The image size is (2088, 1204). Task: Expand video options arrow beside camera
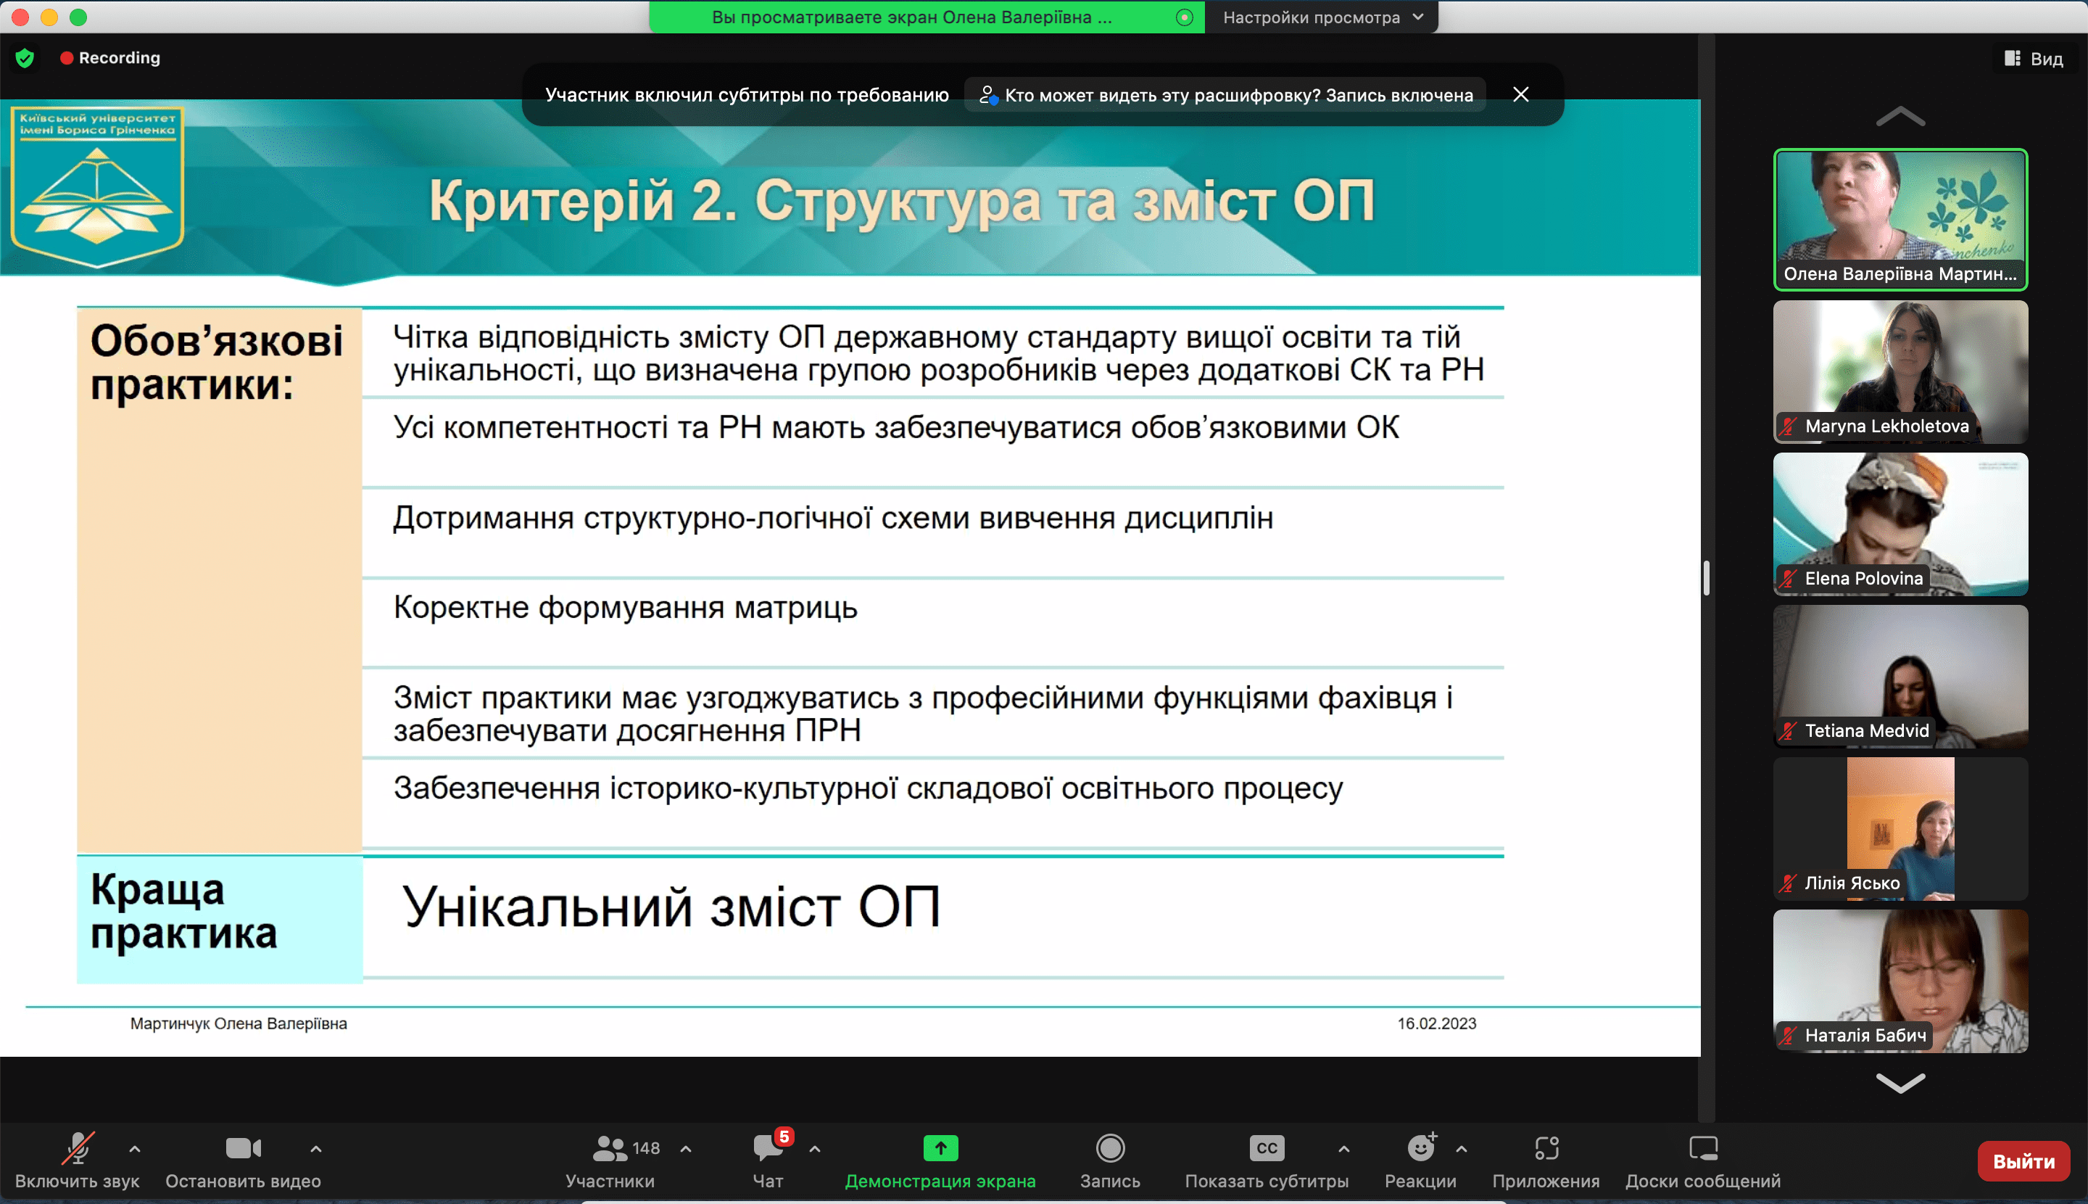pyautogui.click(x=316, y=1149)
